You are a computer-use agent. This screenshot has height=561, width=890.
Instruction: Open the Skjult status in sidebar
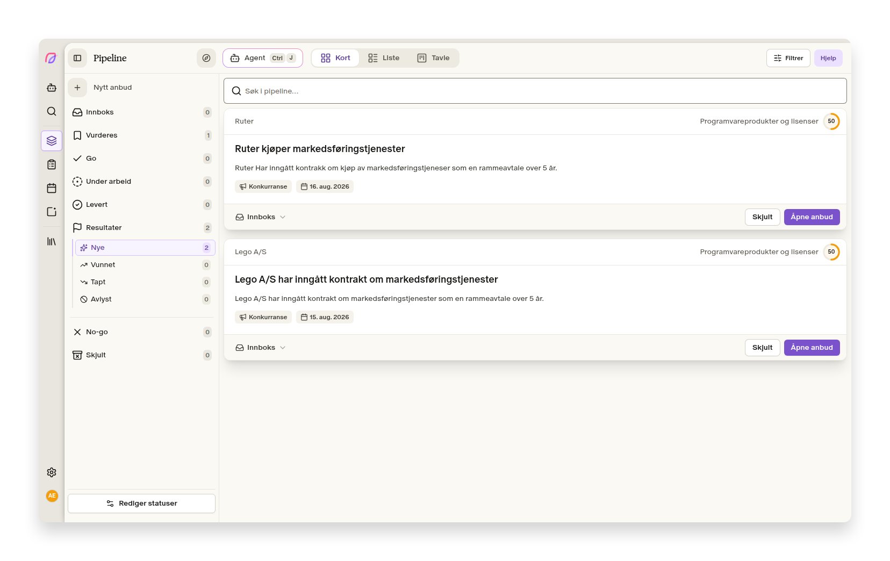tap(142, 355)
